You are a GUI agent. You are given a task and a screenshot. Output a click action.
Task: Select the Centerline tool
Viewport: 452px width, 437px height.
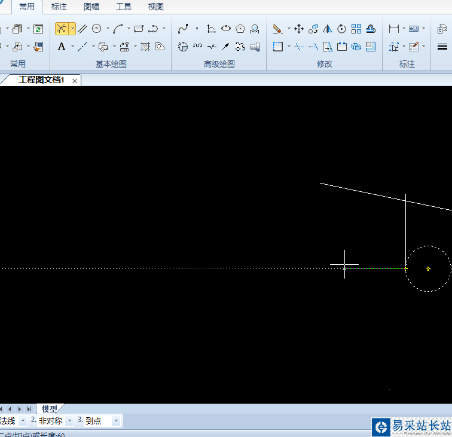pyautogui.click(x=83, y=47)
